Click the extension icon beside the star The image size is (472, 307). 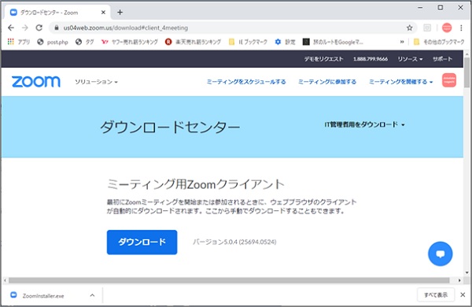coord(427,28)
